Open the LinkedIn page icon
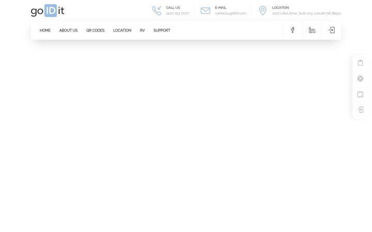 click(312, 30)
